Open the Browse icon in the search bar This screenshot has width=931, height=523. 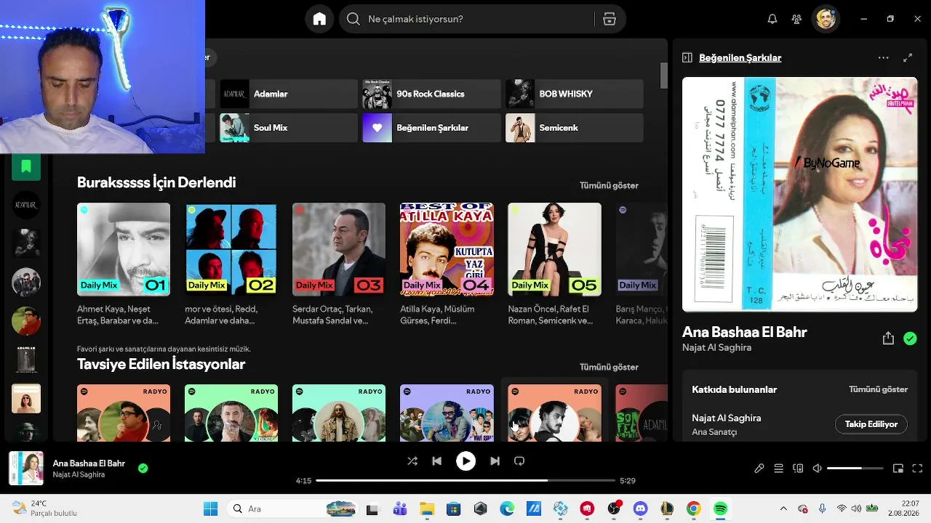(610, 19)
